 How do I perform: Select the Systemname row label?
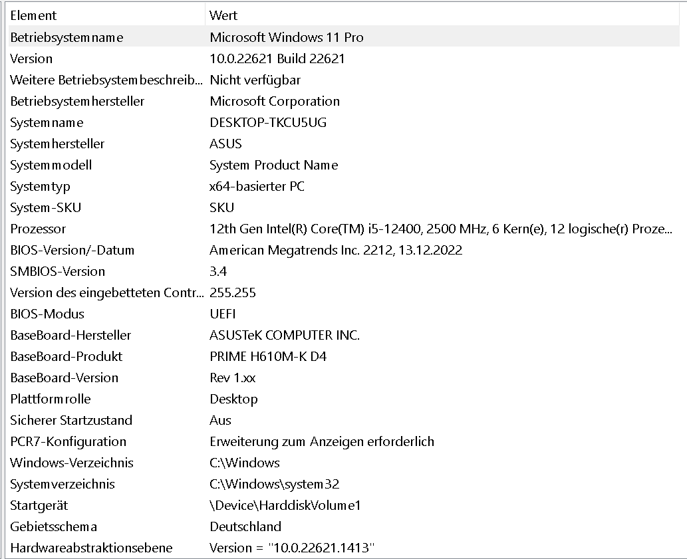[x=47, y=122]
